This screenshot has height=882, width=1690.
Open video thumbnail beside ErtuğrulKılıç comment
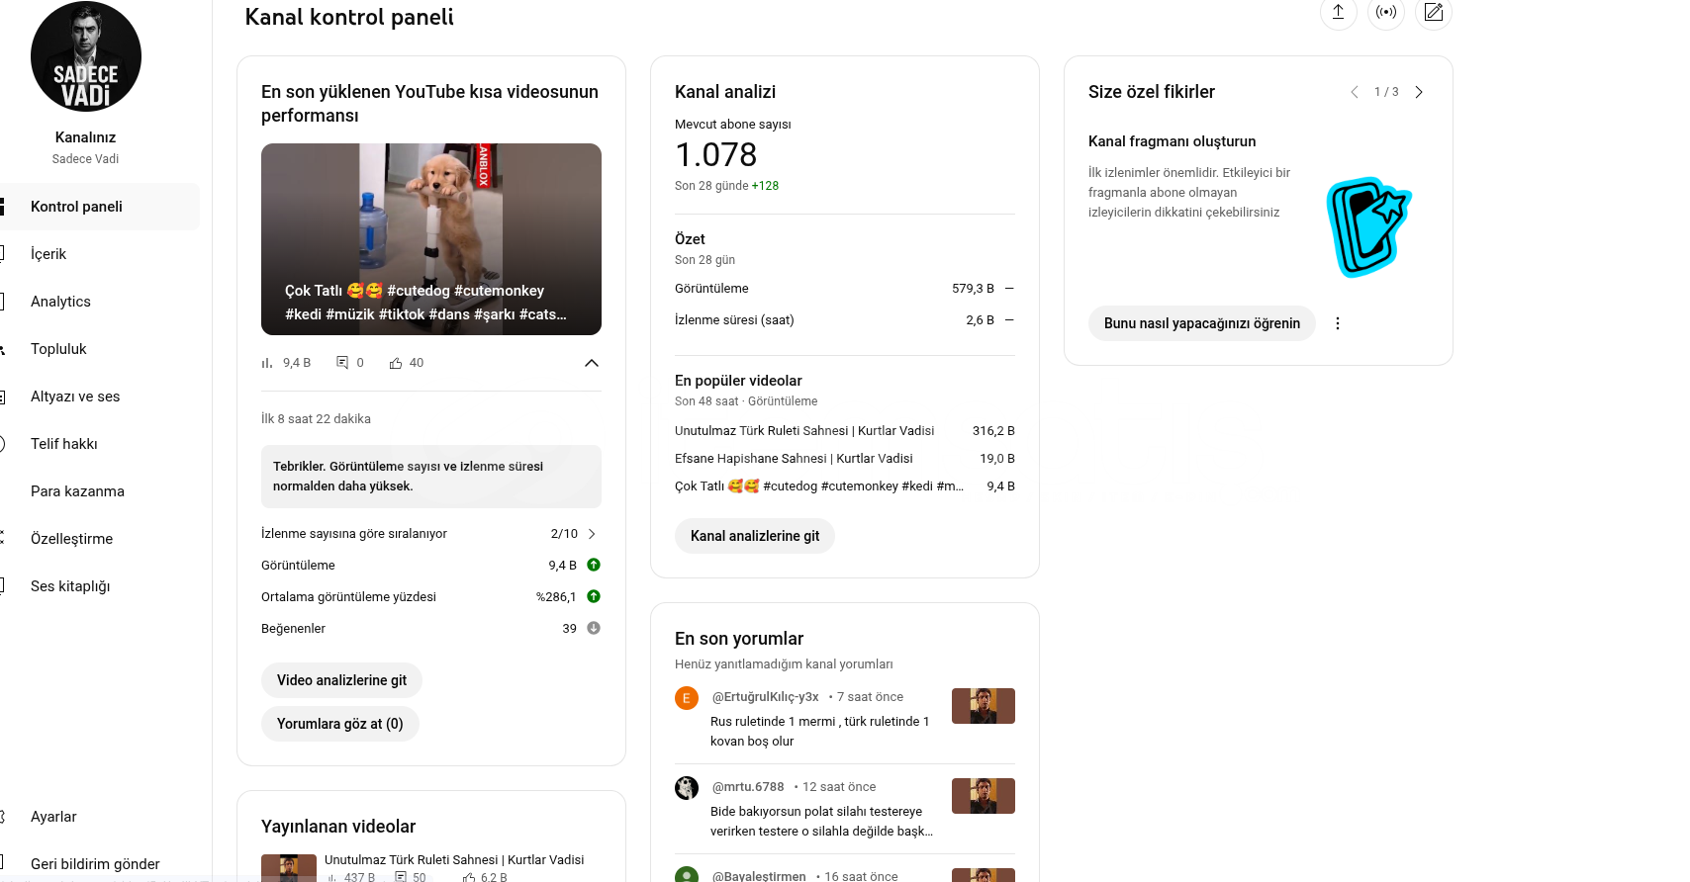coord(984,706)
